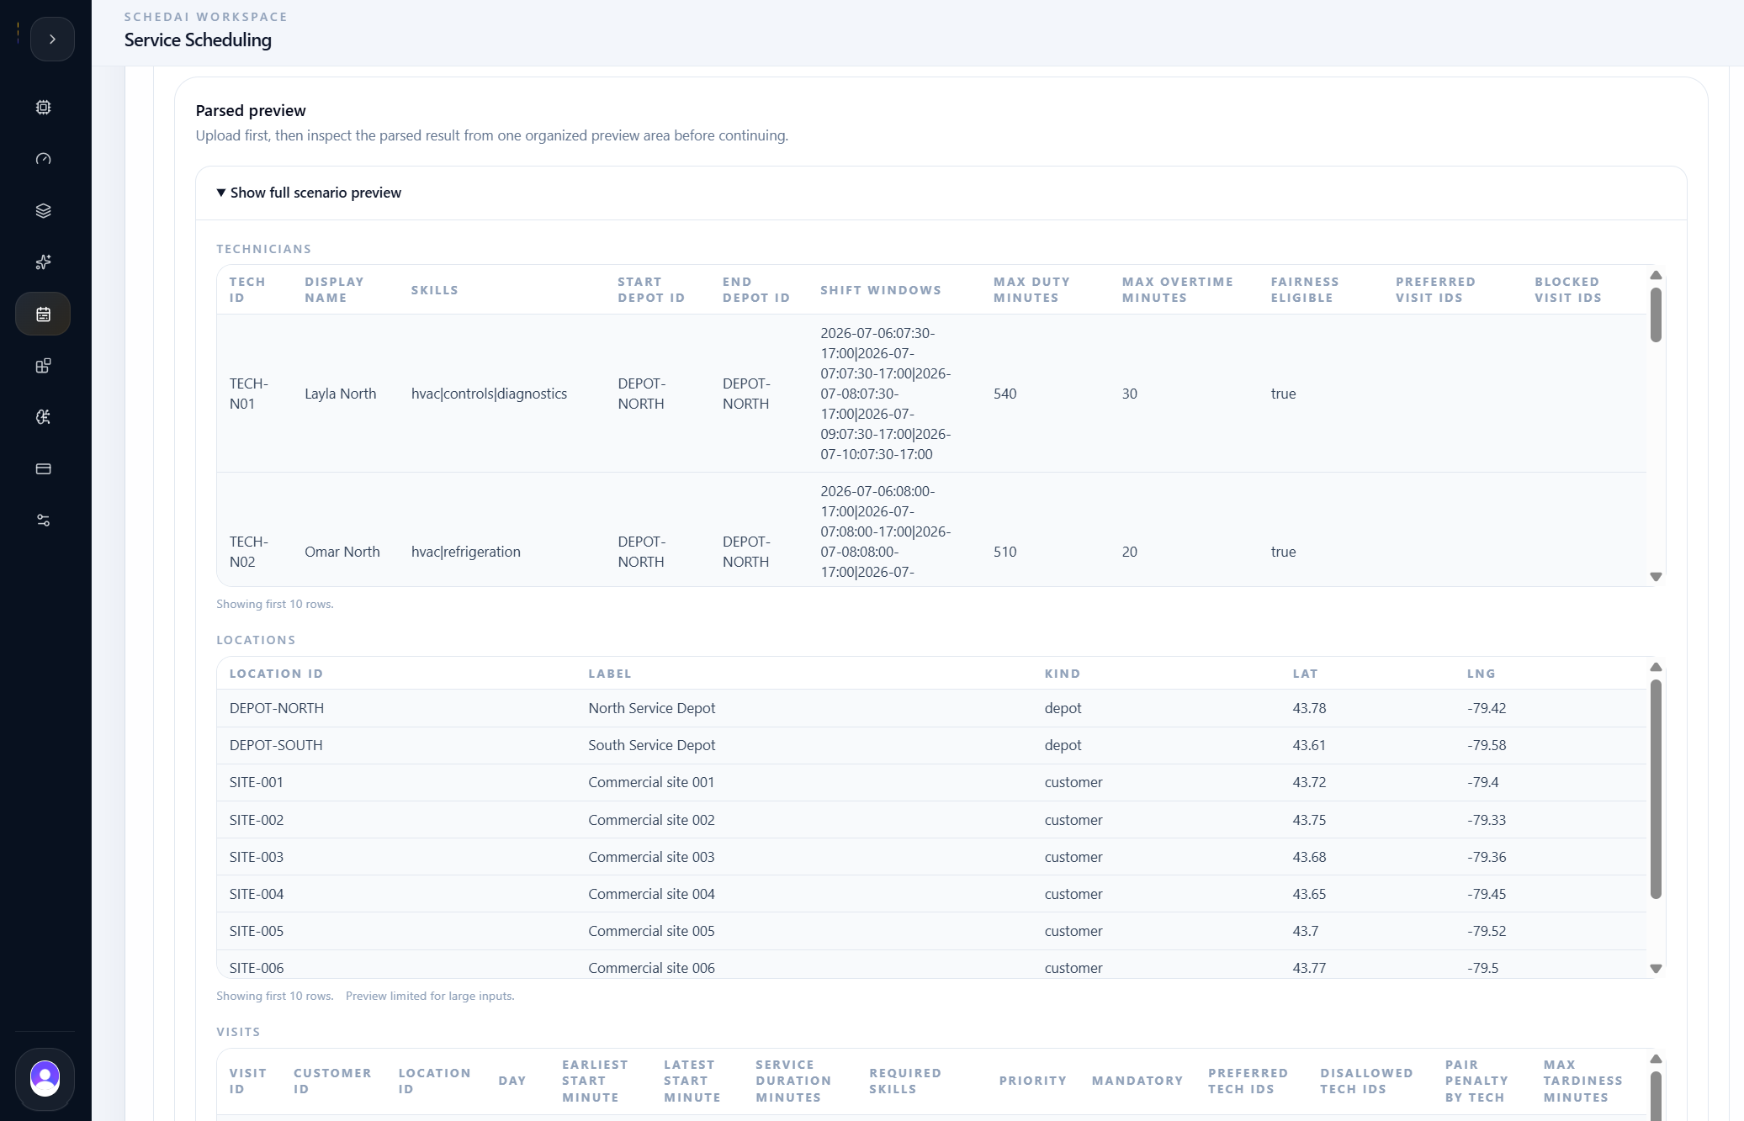Select the SITE-005 location ID

pyautogui.click(x=256, y=931)
